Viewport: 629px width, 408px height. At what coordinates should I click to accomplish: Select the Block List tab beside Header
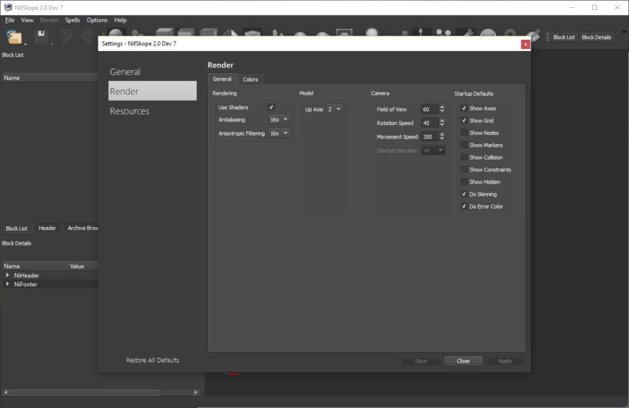pos(17,228)
